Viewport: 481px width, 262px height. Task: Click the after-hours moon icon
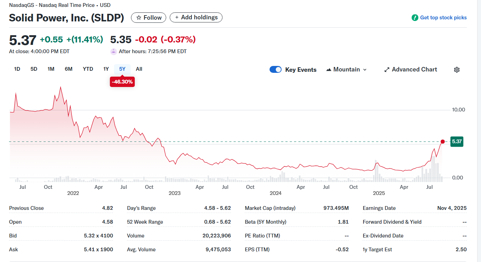(114, 51)
